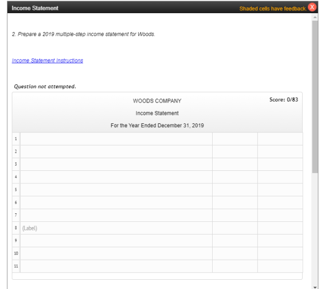
Task: Click the middle amount cell in row 4
Action: [235, 177]
